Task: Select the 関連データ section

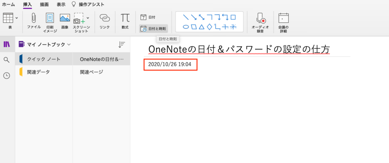Action: coord(44,72)
